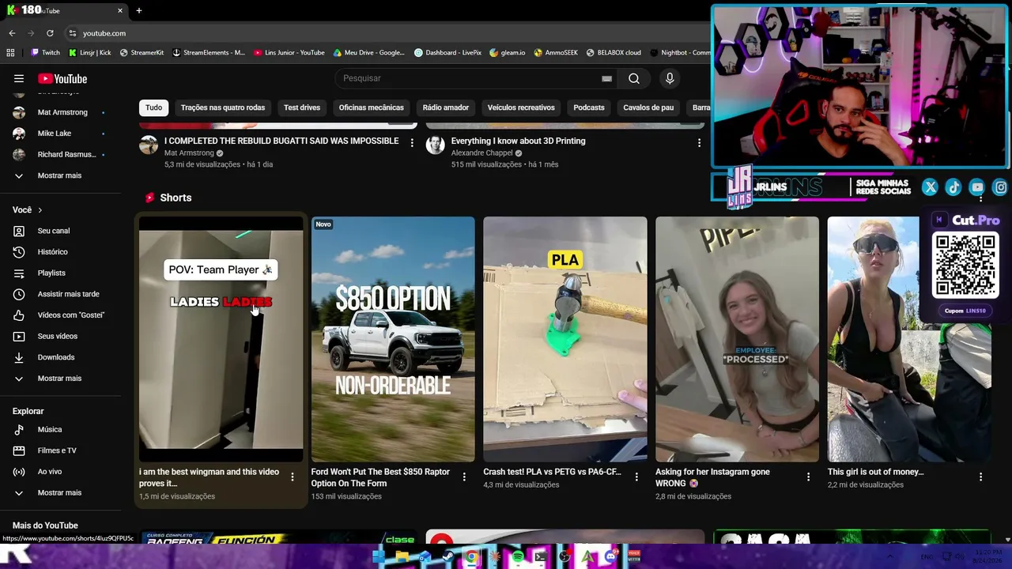1012x569 pixels.
Task: Select the Trações nas quatro rodas chip
Action: click(223, 107)
